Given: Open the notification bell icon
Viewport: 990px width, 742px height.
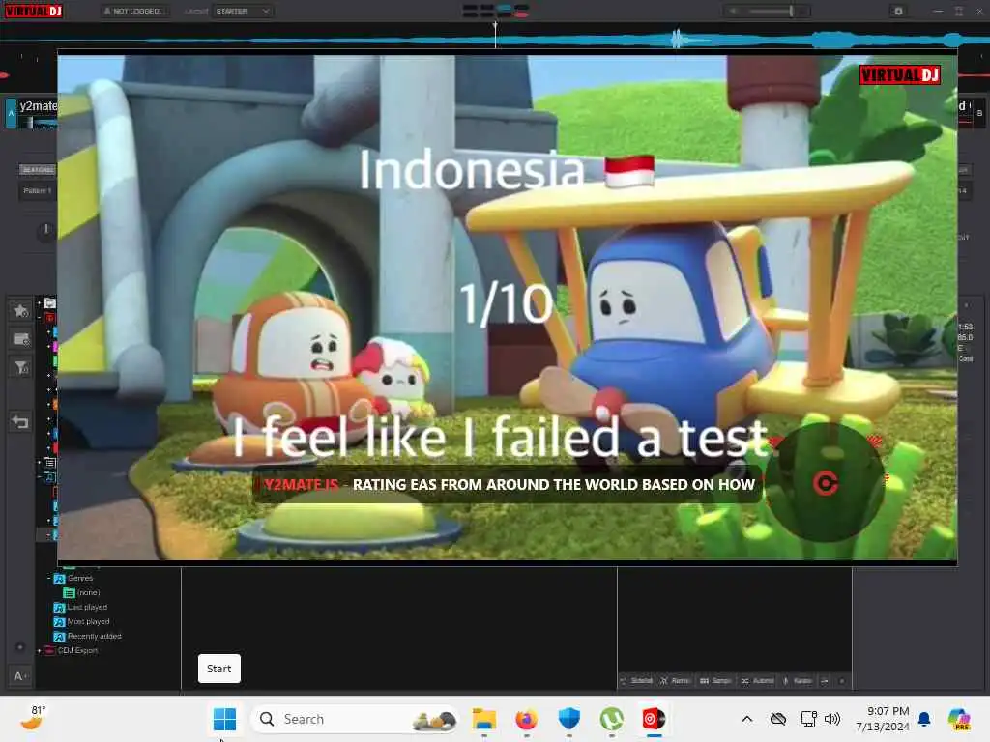Looking at the screenshot, I should click(924, 719).
